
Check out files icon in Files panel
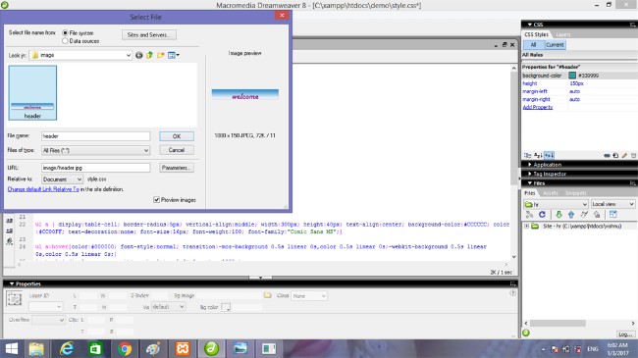pyautogui.click(x=584, y=215)
